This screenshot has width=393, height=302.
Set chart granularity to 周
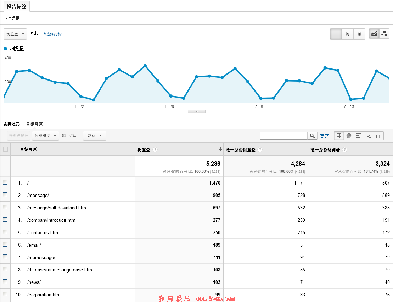click(348, 34)
